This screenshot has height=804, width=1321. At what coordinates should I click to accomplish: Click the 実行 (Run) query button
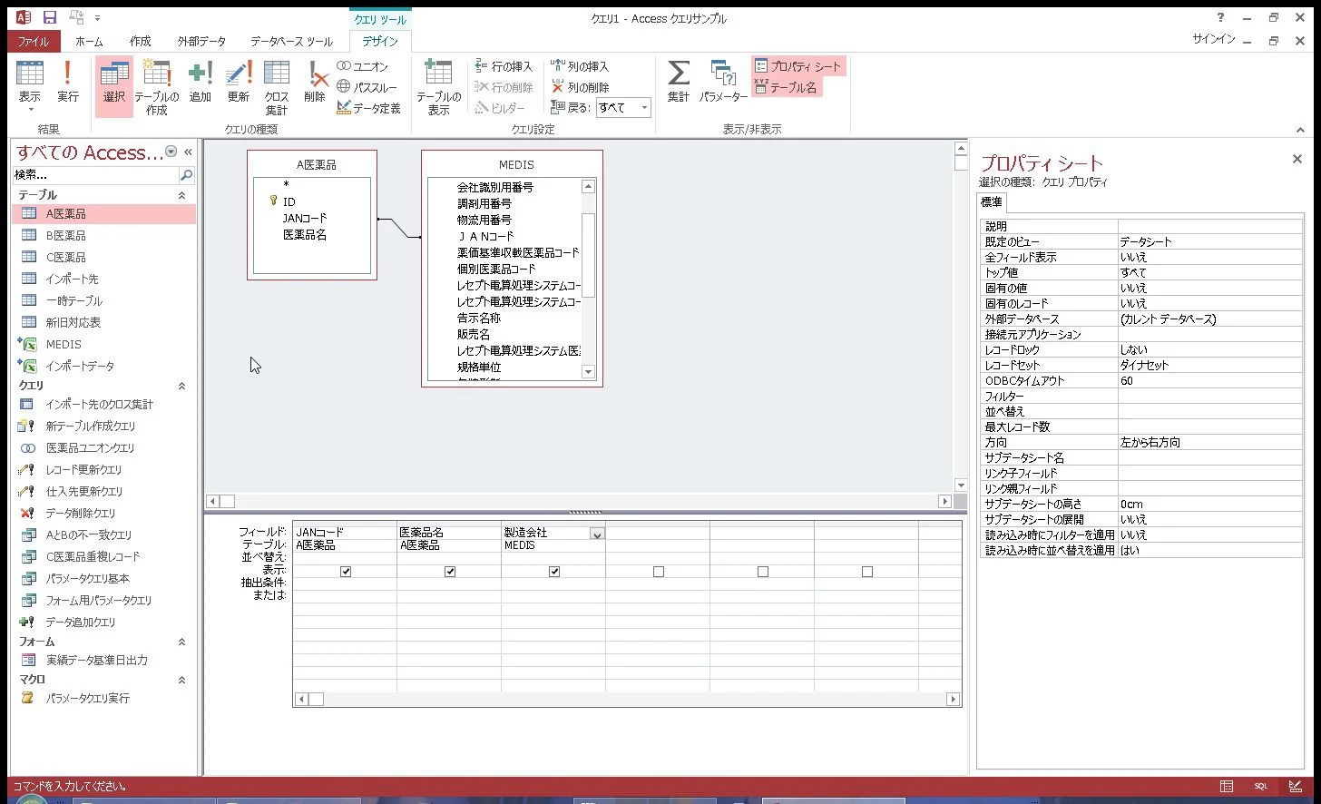[x=67, y=82]
